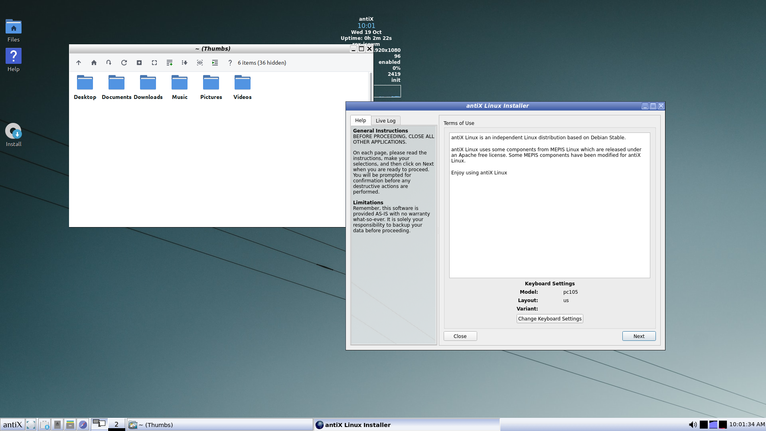
Task: Minimize the antiX Linux Installer window
Action: [x=645, y=106]
